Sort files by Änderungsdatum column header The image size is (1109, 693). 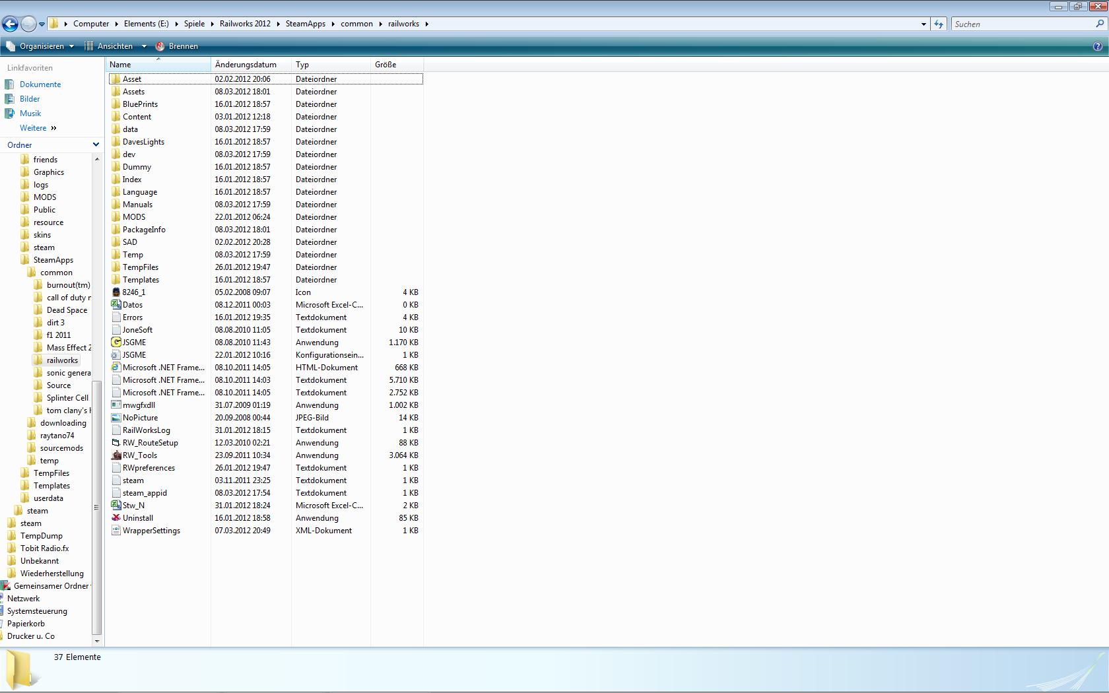point(252,65)
